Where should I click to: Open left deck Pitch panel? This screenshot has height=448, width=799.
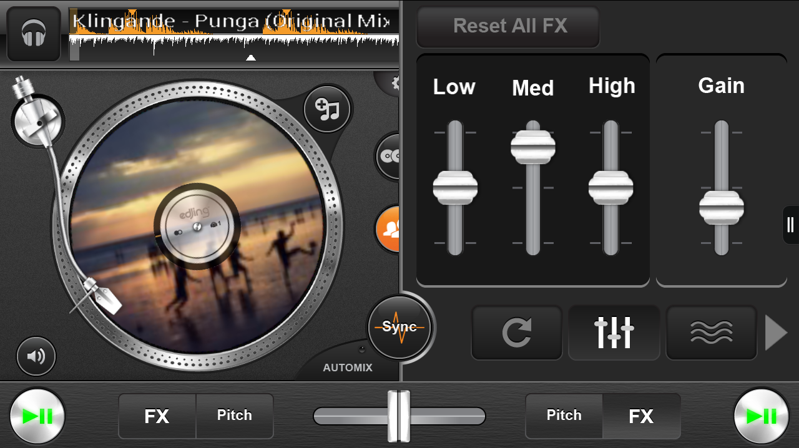pyautogui.click(x=235, y=416)
